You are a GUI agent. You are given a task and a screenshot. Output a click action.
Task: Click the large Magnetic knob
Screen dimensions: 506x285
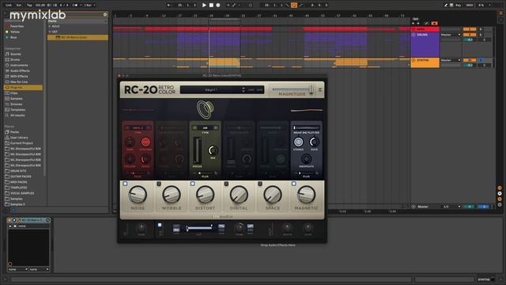tap(306, 195)
